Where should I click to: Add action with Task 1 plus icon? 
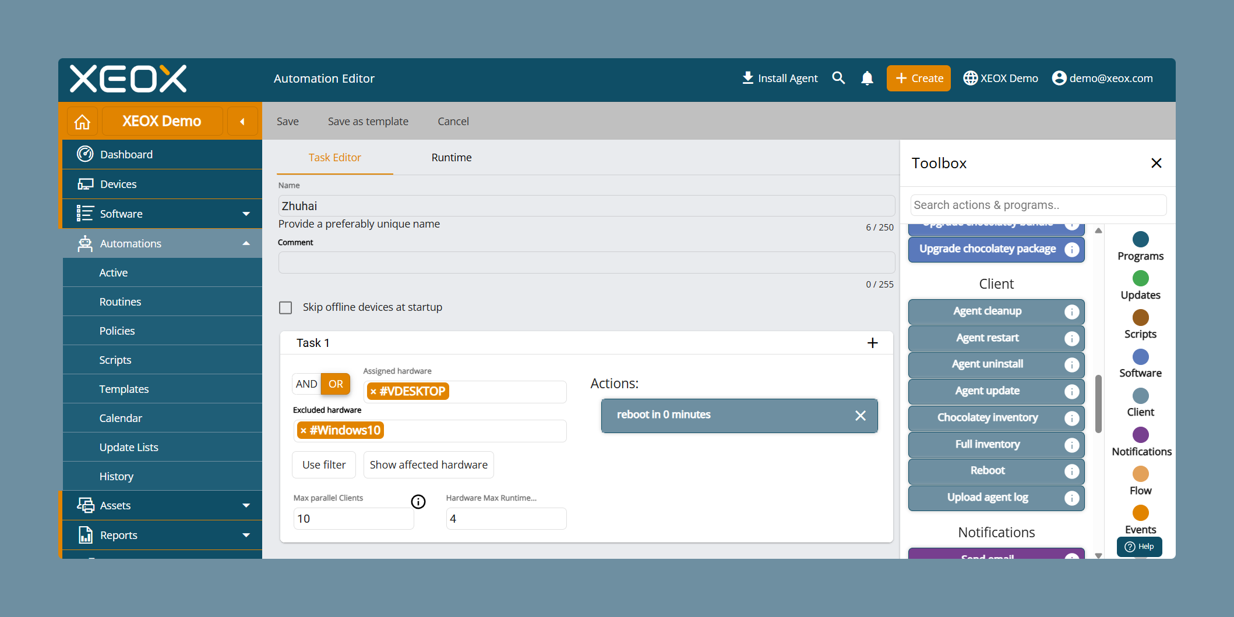click(872, 343)
